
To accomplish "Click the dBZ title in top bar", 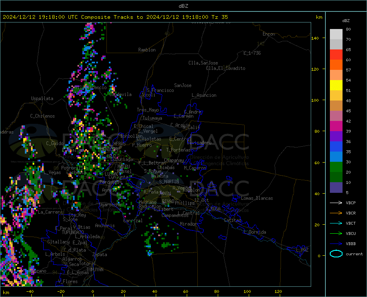I will (x=183, y=6).
